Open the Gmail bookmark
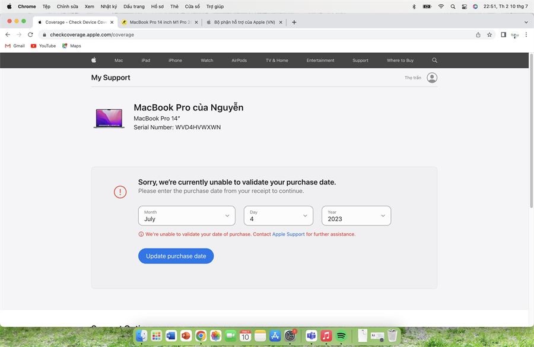The image size is (534, 347). [15, 46]
